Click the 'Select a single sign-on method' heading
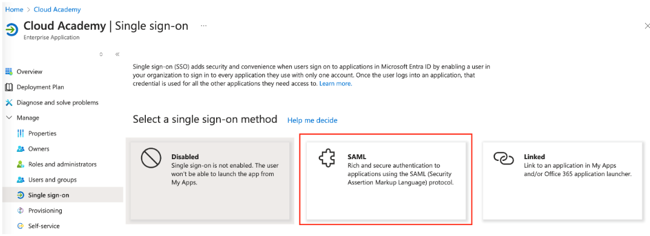Viewport: 650px width, 236px height. (x=205, y=119)
